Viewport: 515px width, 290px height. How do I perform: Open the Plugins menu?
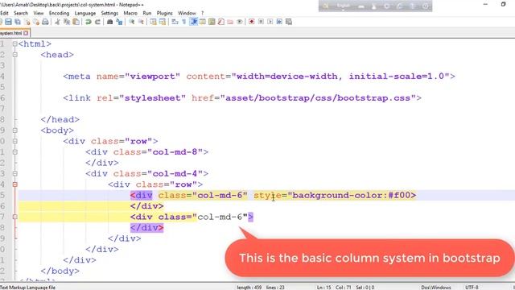tap(164, 13)
